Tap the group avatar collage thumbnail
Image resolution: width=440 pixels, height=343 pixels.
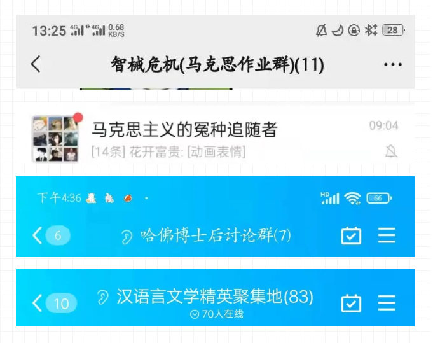click(55, 139)
